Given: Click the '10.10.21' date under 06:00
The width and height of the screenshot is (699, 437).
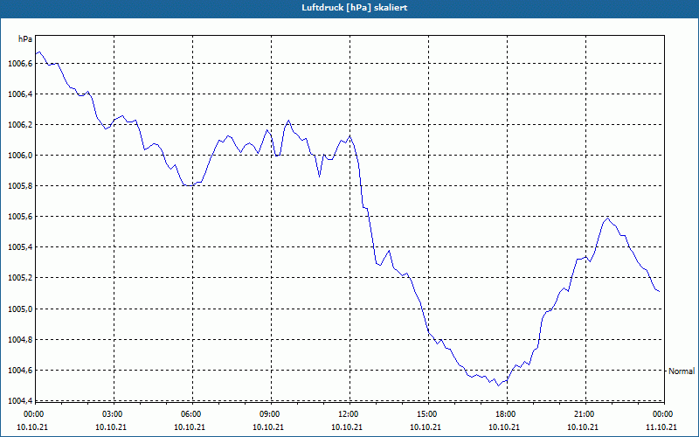Looking at the screenshot, I should tap(190, 427).
